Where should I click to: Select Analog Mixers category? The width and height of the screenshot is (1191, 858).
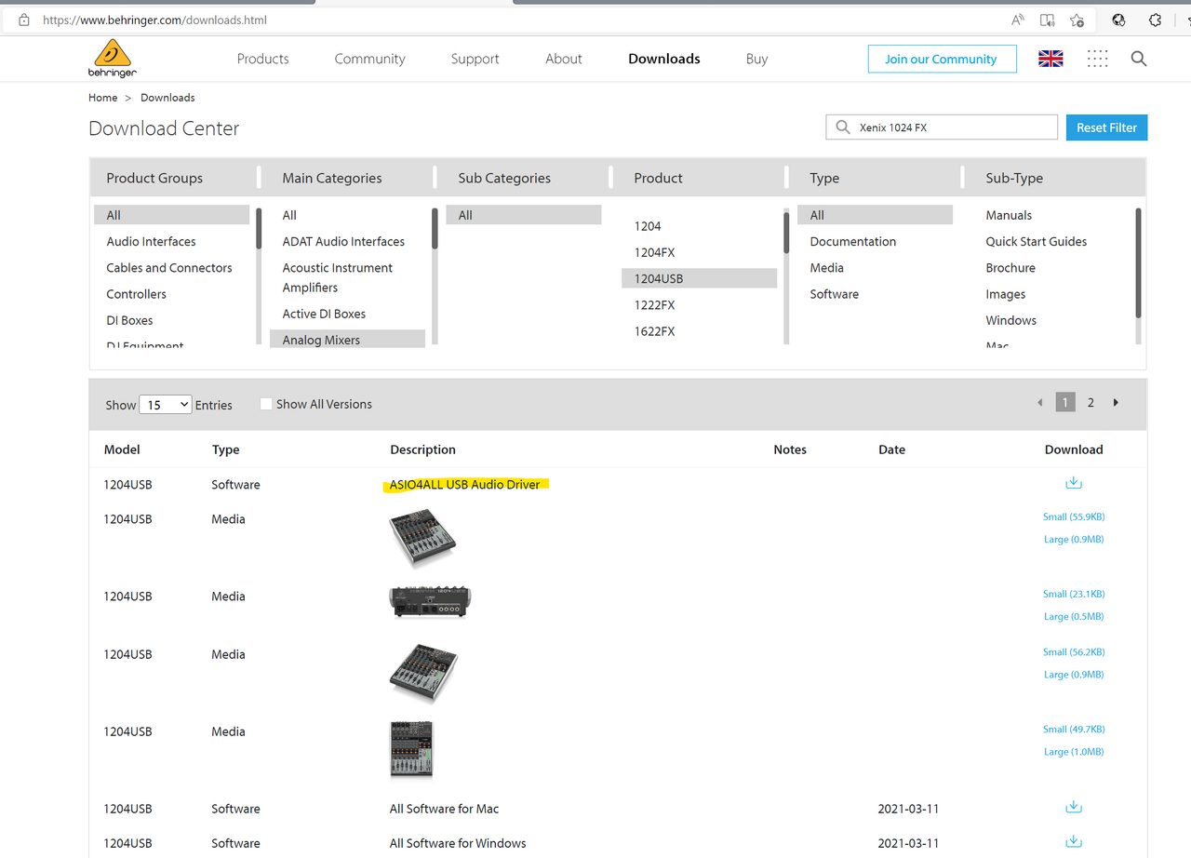(x=347, y=340)
